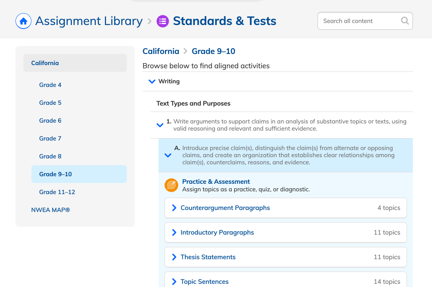
Task: Click the '4 topics' count label
Action: tap(389, 208)
